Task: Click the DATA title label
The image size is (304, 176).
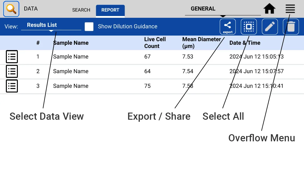Action: (x=31, y=9)
